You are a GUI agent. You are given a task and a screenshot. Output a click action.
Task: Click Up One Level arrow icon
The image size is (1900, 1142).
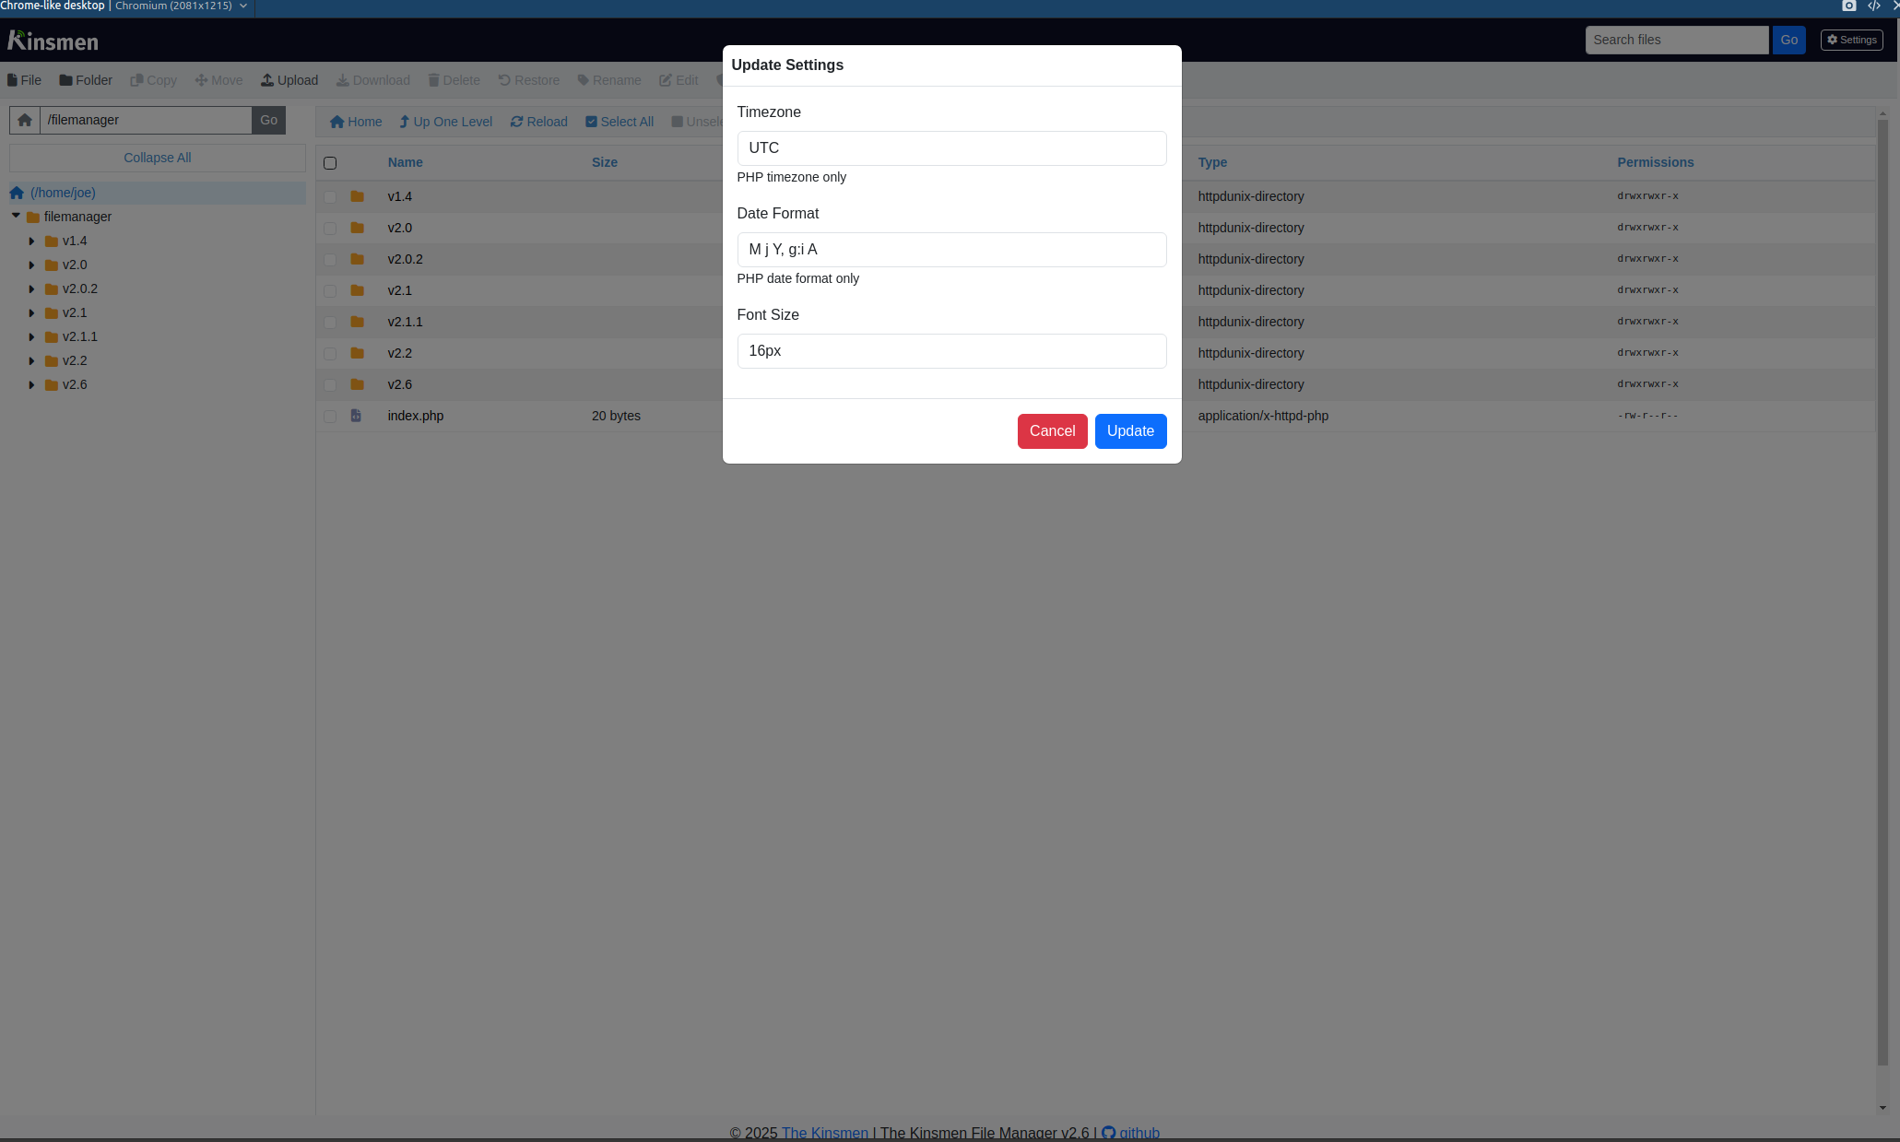[x=404, y=122]
